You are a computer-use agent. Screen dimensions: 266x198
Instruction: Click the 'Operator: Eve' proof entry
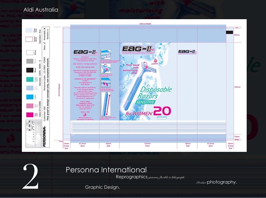click(x=40, y=37)
